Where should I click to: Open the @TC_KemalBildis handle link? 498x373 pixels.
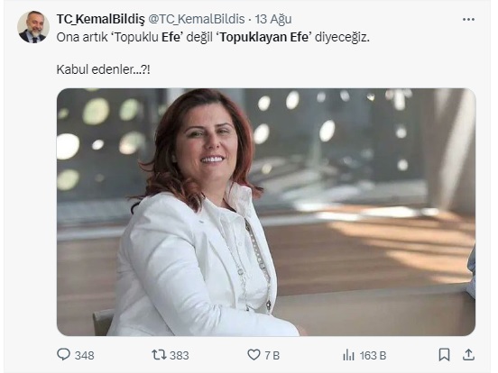click(197, 19)
